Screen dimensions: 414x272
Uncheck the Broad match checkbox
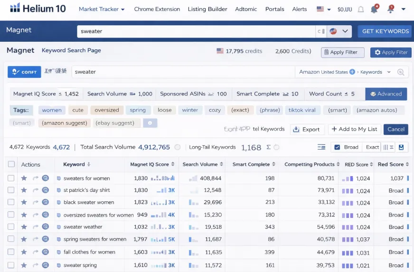click(337, 147)
